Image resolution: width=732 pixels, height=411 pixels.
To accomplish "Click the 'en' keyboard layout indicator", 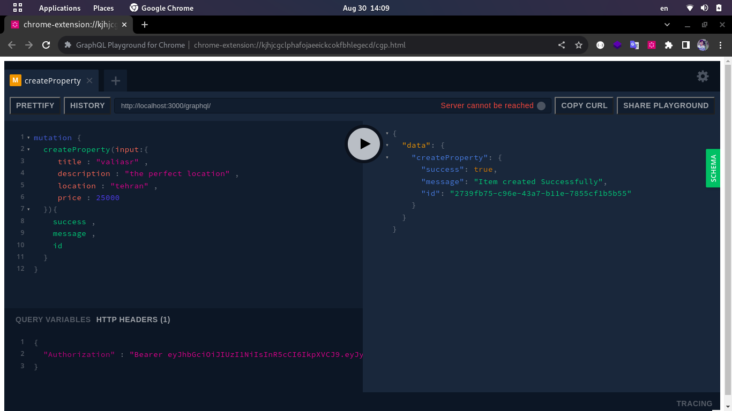I will 664,8.
